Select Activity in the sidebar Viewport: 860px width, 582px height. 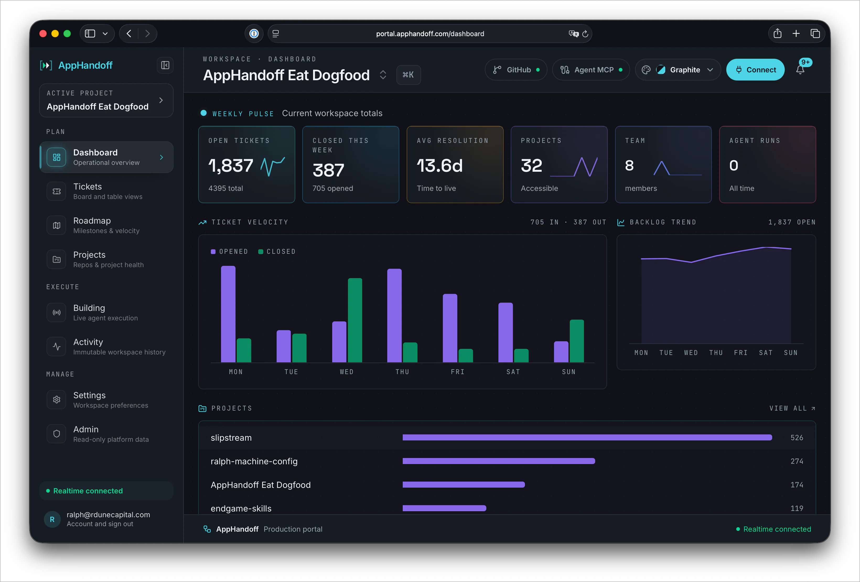106,347
